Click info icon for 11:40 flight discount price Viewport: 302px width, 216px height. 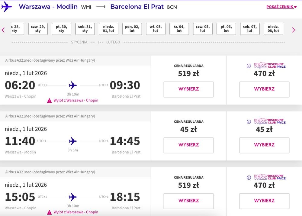249,122
